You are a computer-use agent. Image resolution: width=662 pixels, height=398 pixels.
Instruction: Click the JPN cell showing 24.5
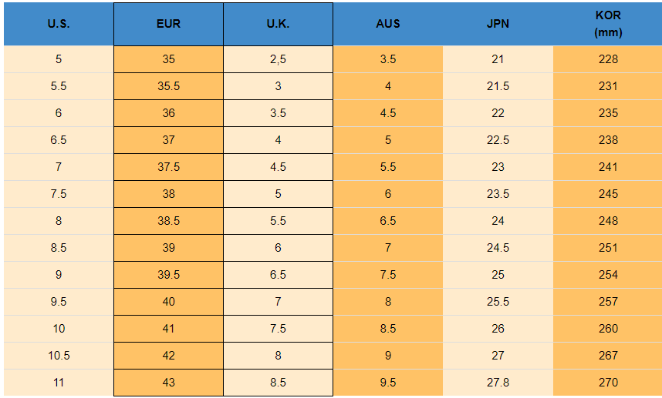tap(498, 248)
